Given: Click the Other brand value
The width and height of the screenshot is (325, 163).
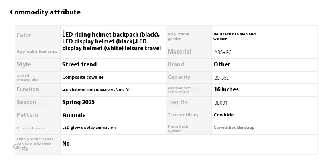Looking at the screenshot, I should coord(222,64).
